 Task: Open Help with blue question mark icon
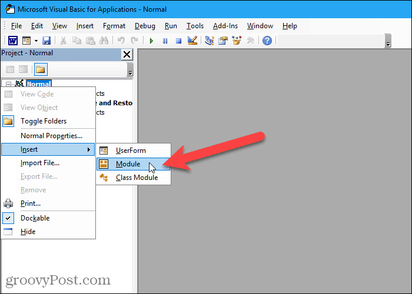click(x=267, y=41)
